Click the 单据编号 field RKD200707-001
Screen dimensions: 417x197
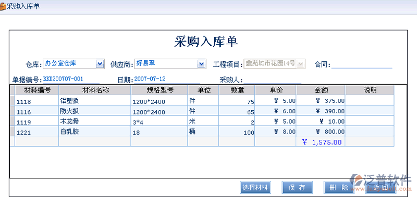tap(71, 79)
